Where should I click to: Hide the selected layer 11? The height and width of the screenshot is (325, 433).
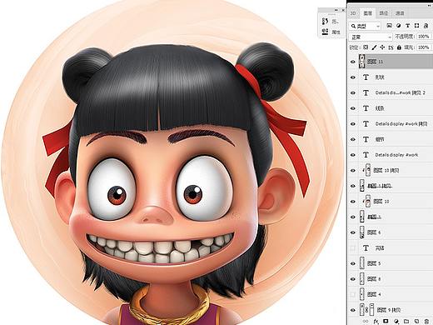pyautogui.click(x=353, y=62)
